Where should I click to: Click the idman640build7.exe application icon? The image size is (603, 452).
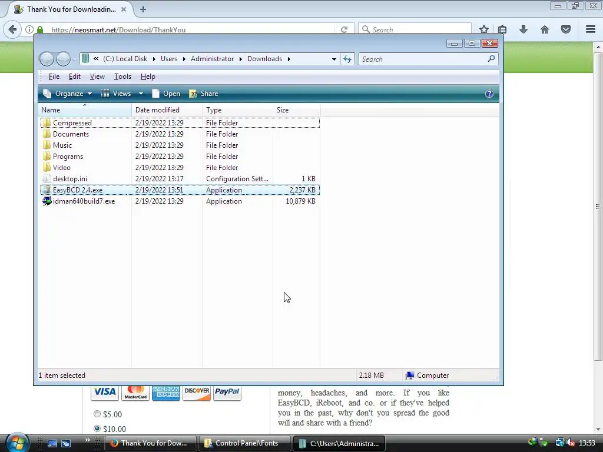tap(47, 201)
